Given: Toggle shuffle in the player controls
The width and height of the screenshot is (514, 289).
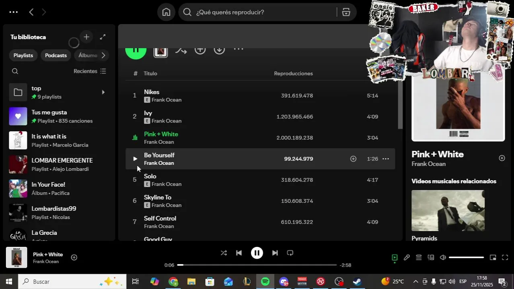Looking at the screenshot, I should tap(224, 253).
